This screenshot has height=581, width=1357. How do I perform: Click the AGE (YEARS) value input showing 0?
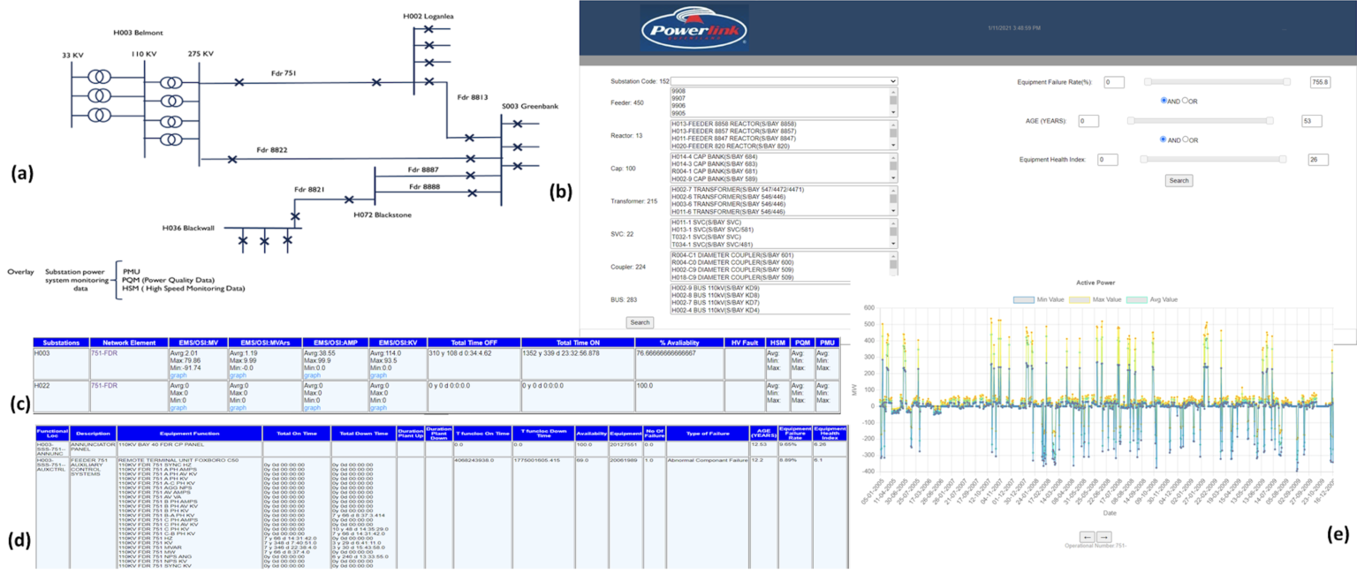(x=1089, y=121)
